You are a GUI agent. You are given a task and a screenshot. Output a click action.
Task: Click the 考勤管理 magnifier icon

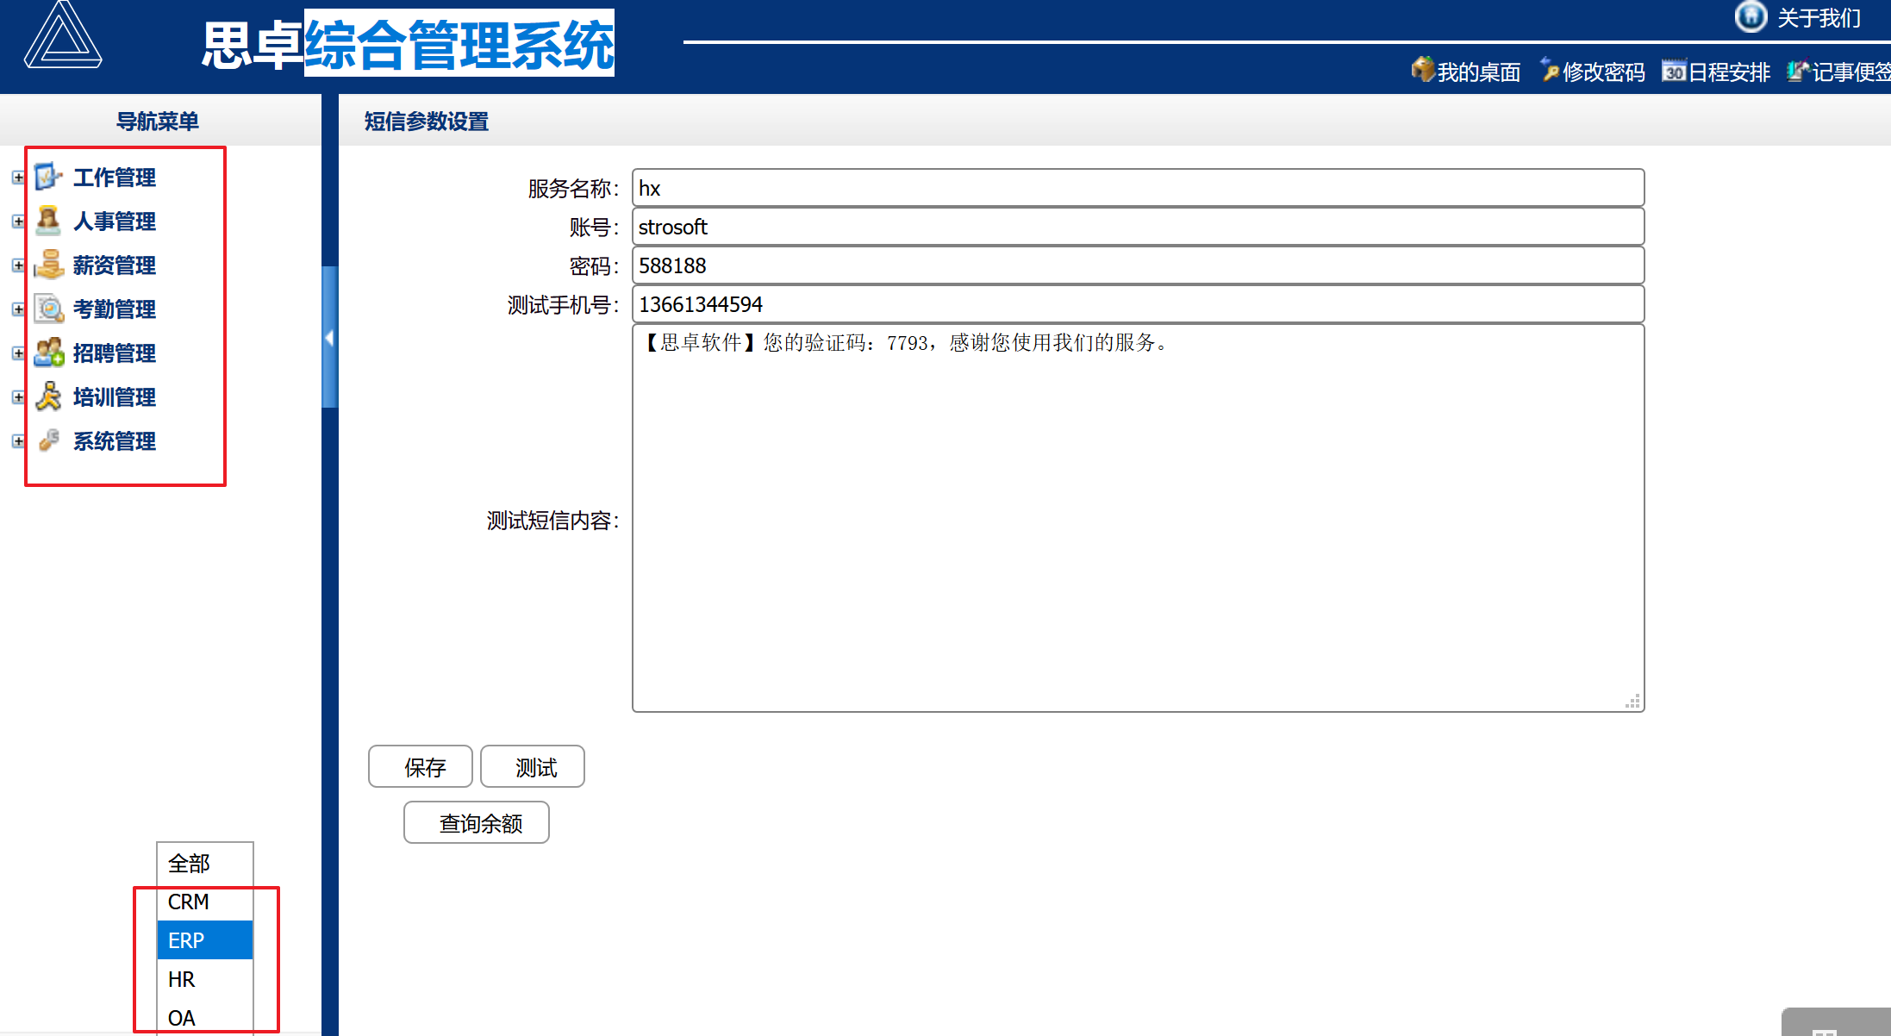(48, 309)
